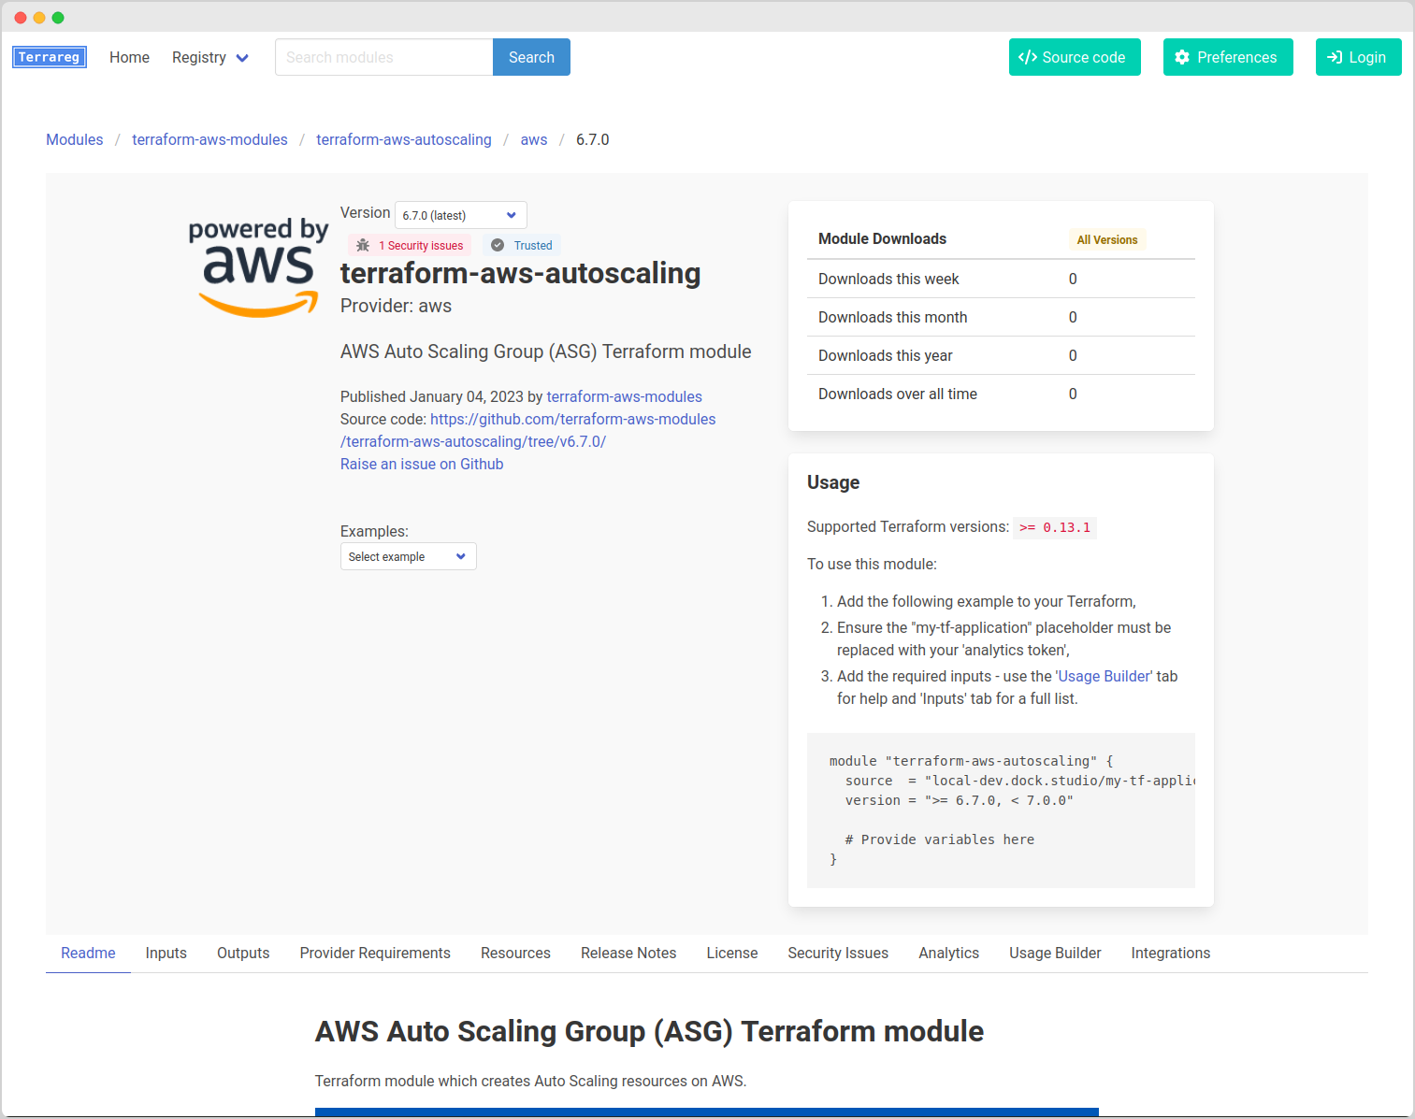1415x1119 pixels.
Task: Click 'Downloads over all time' row text
Action: pos(898,394)
